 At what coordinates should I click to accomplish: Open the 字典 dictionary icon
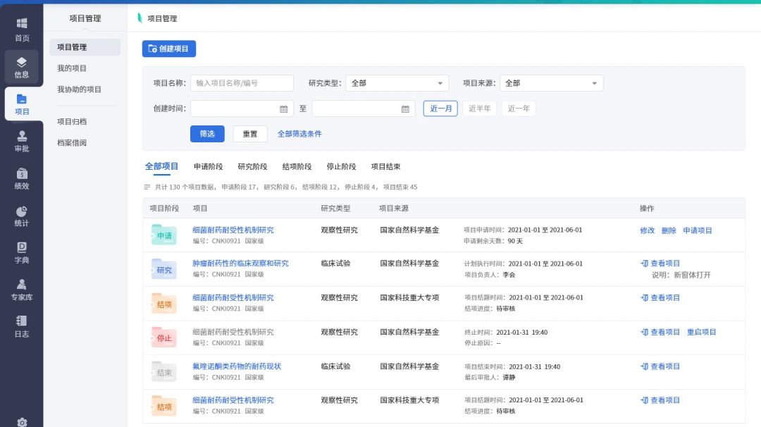pos(22,247)
